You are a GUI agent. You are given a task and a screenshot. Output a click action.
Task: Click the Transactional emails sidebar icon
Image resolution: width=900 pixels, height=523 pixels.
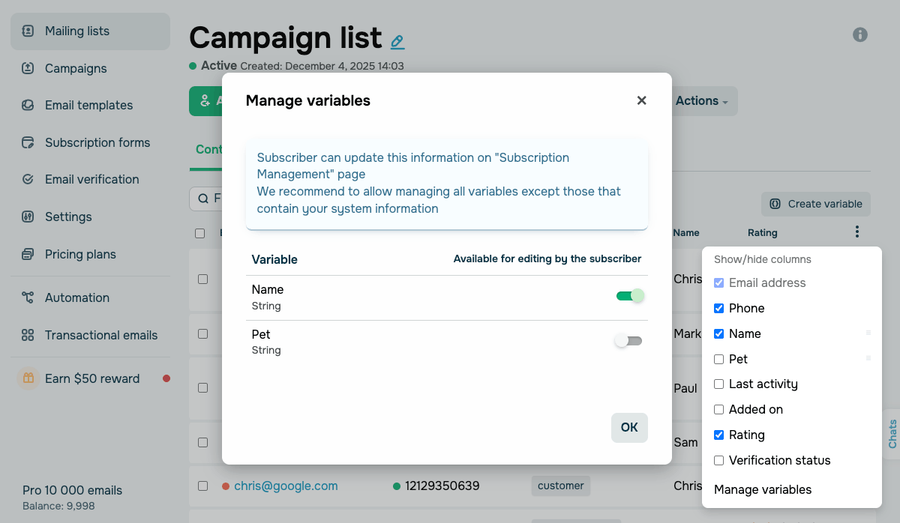click(28, 335)
